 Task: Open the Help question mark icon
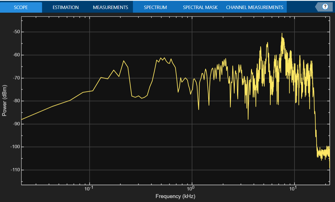[x=325, y=7]
